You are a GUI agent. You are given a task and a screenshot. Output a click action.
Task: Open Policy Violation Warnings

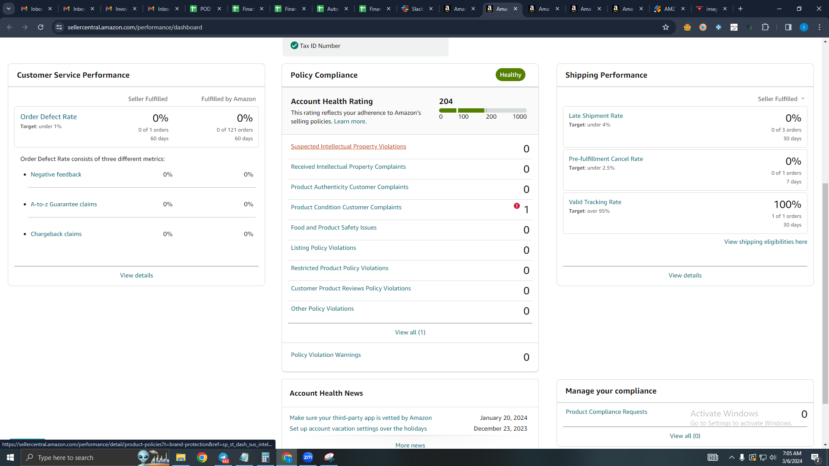326,355
